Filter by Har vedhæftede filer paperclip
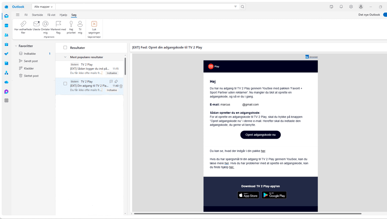Viewport: 387px width, 219px height. 23,27
